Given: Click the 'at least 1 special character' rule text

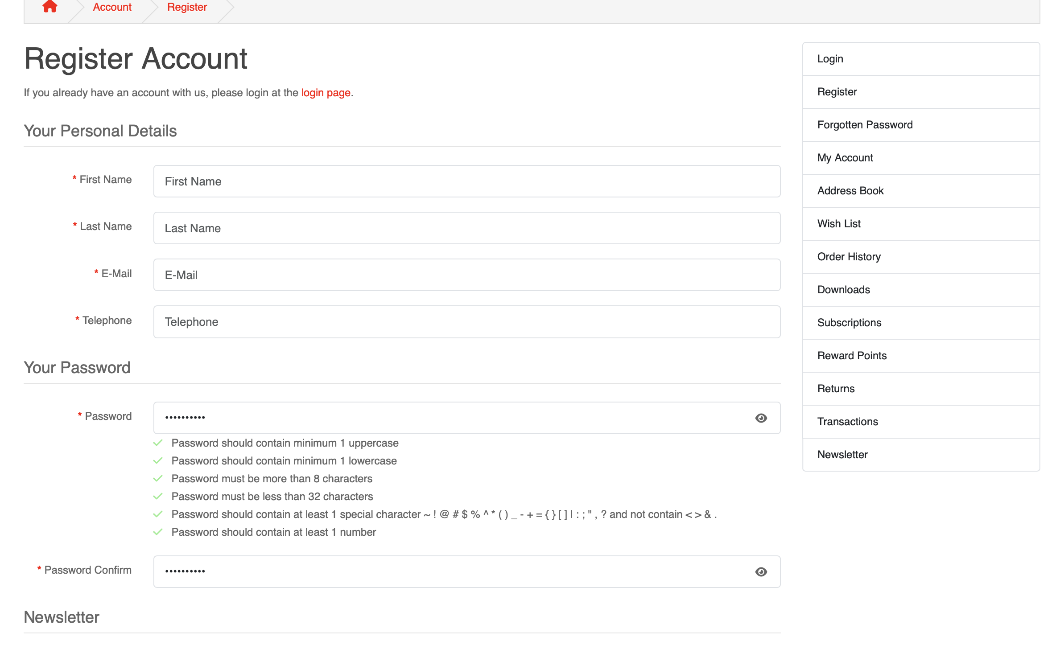Looking at the screenshot, I should pyautogui.click(x=444, y=514).
